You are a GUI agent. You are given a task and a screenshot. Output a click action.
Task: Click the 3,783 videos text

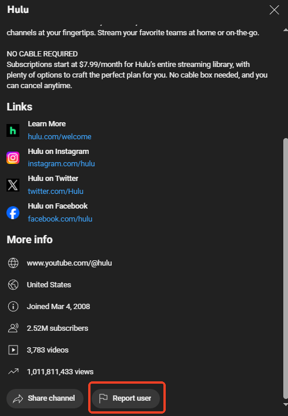[x=48, y=350]
